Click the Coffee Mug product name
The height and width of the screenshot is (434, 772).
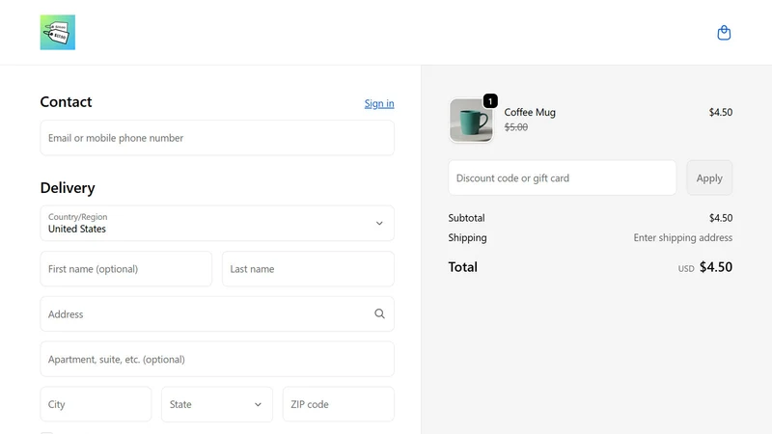tap(530, 112)
